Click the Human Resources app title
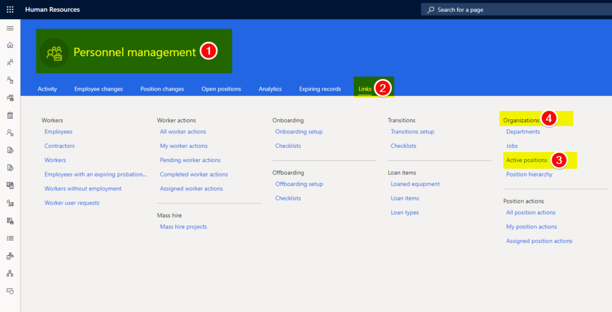The height and width of the screenshot is (312, 612). (x=53, y=10)
